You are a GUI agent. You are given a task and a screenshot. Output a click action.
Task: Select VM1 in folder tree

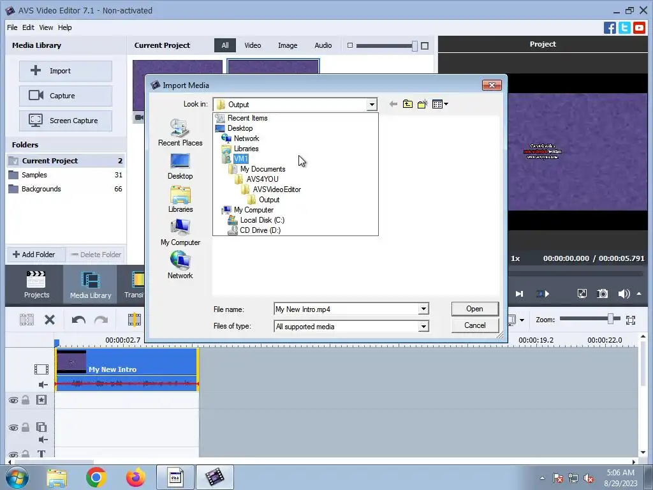click(x=240, y=159)
